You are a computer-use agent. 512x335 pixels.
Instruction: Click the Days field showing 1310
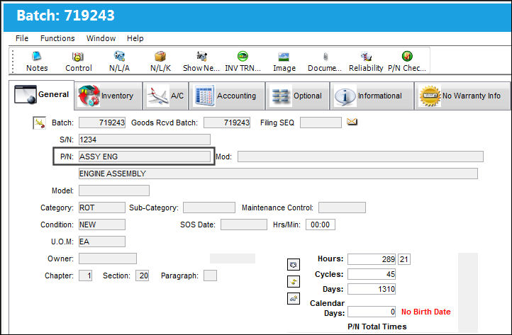pos(372,289)
